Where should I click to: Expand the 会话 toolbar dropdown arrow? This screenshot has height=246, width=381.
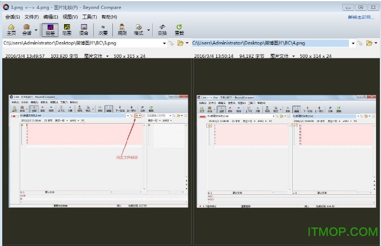(37, 30)
